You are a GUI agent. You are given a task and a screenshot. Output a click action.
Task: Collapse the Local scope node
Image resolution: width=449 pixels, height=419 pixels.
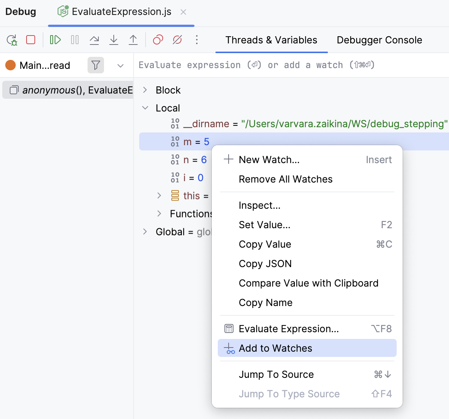pos(145,108)
